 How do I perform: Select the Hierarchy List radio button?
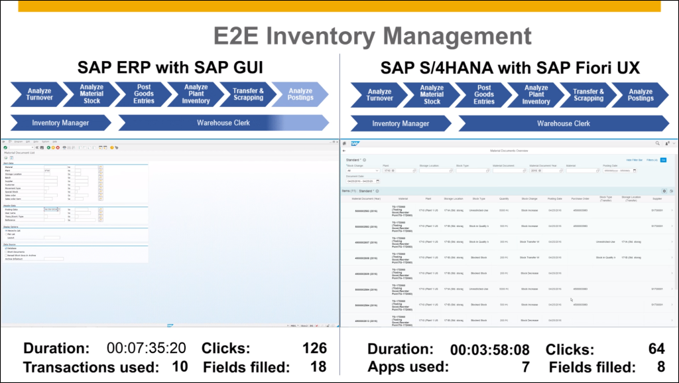tap(5, 230)
